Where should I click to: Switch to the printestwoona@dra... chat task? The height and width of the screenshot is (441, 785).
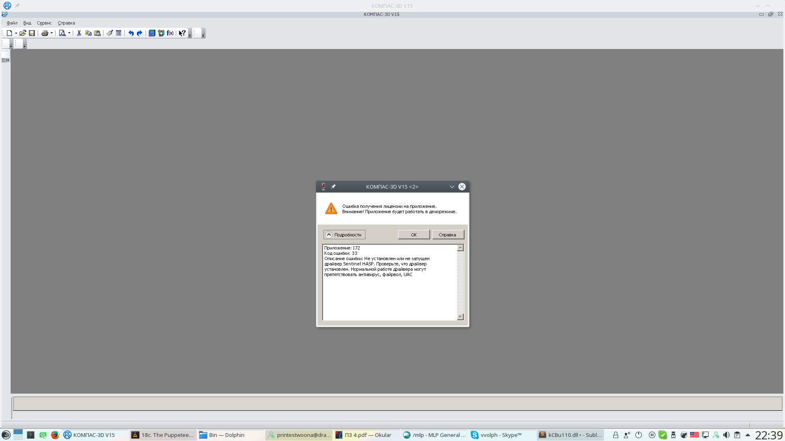(299, 435)
